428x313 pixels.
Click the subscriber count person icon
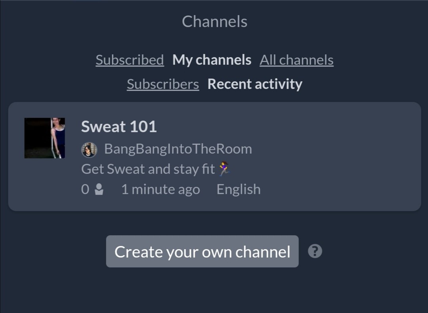tap(99, 189)
